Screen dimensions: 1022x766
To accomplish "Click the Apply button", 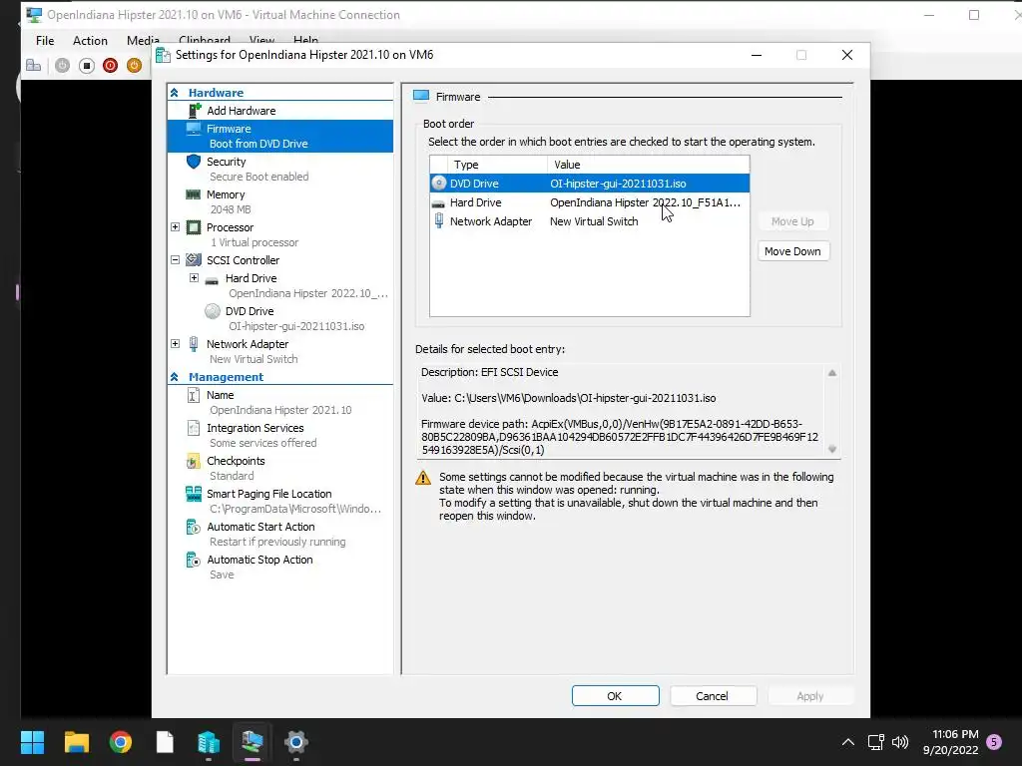I will (x=810, y=695).
